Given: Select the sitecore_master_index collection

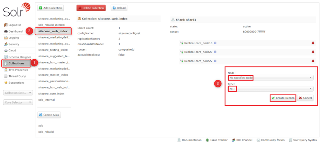Looking at the screenshot, I should tap(53, 75).
